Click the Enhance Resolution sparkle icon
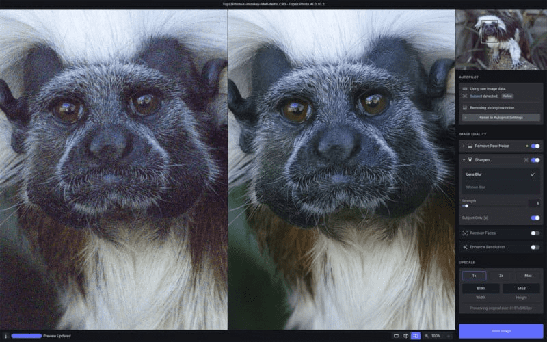 click(x=465, y=247)
